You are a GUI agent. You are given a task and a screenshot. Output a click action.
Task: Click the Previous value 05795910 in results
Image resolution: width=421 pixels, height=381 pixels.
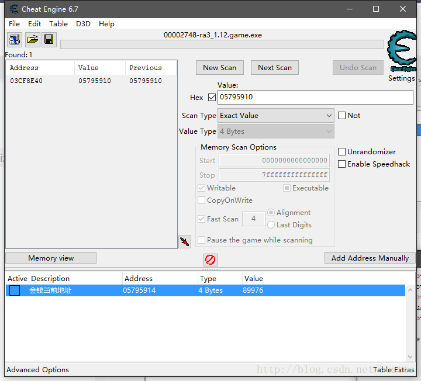click(x=146, y=81)
